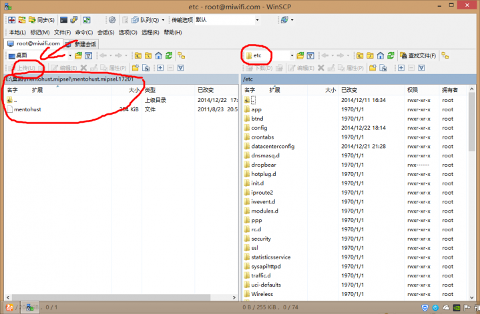Open the 本地(L) menu
This screenshot has width=480, height=314.
(x=17, y=33)
